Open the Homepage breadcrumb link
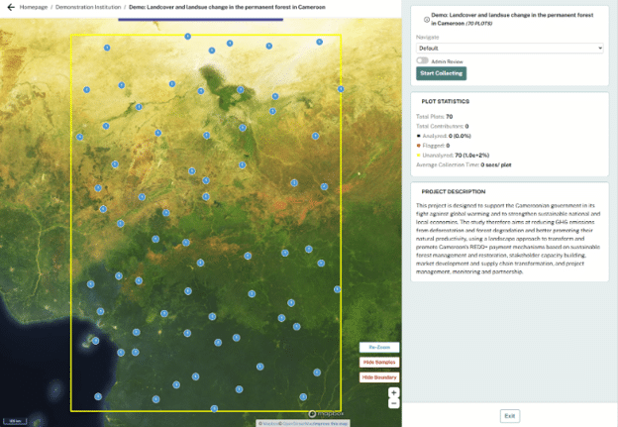The image size is (618, 427). click(x=34, y=7)
